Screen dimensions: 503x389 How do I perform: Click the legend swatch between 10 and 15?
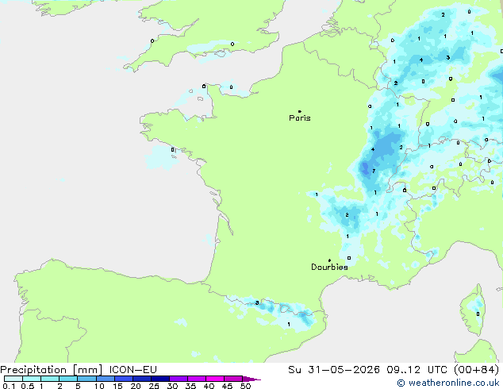pos(106,379)
